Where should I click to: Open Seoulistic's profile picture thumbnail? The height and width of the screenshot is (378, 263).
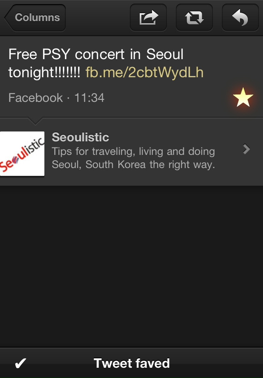pos(22,154)
